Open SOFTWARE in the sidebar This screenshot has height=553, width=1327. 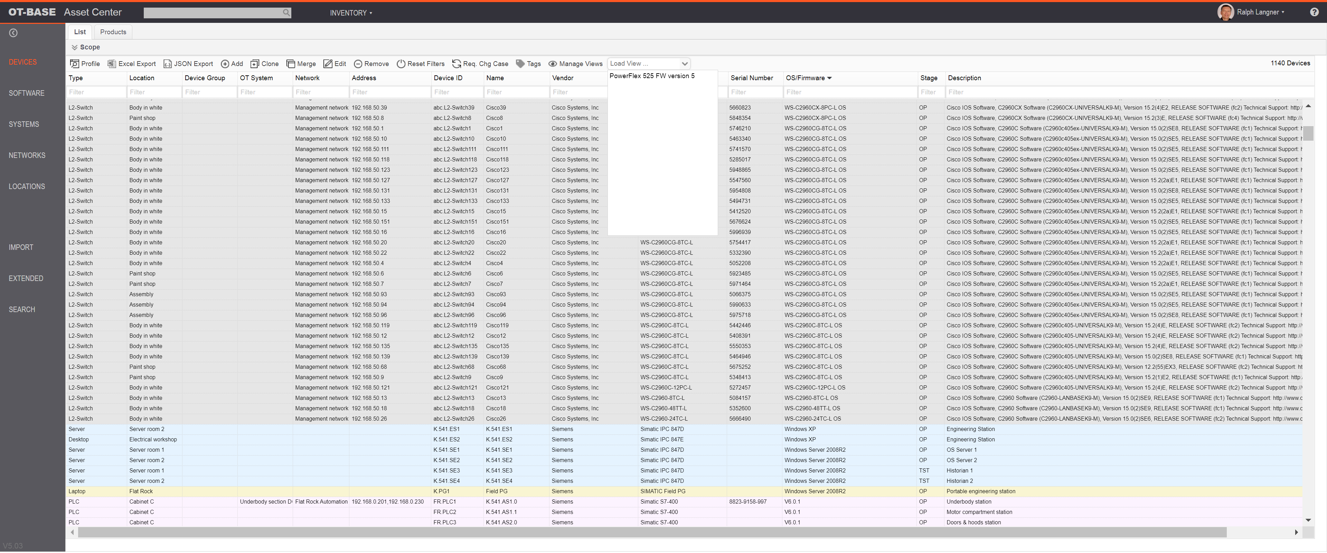click(x=26, y=93)
